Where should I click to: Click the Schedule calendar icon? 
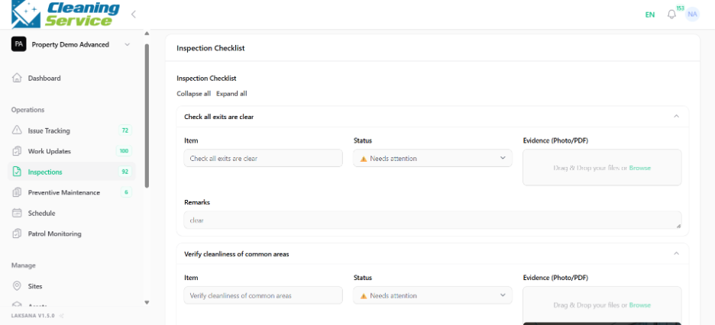17,213
